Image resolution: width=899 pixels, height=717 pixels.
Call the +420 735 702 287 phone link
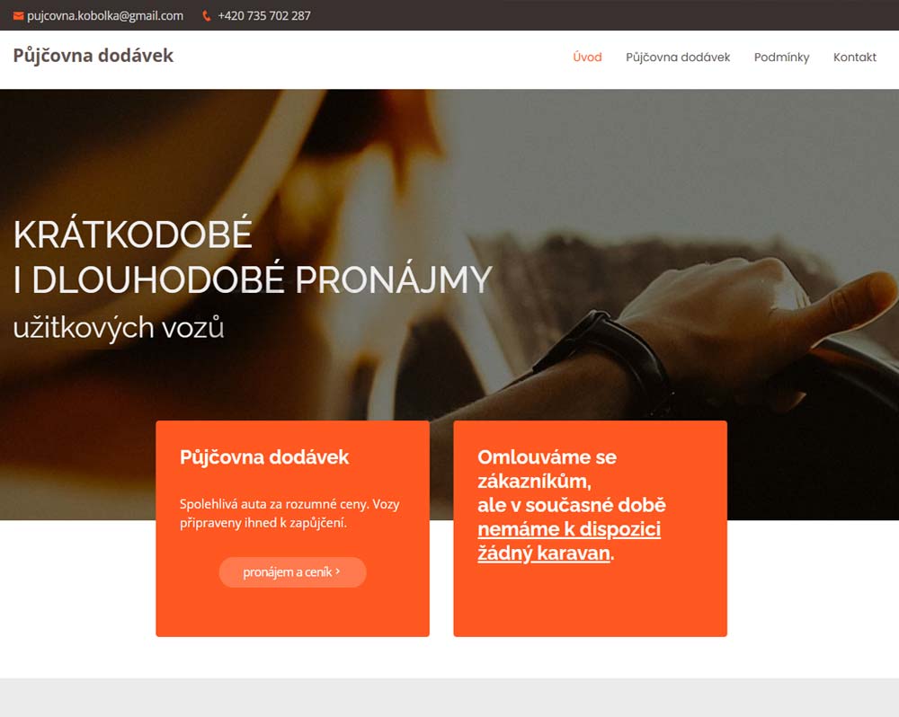coord(264,16)
